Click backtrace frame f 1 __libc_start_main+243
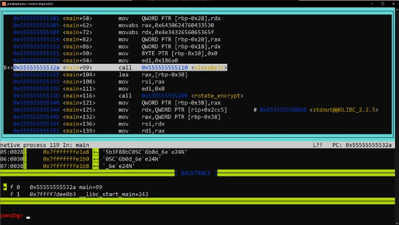 coord(79,194)
